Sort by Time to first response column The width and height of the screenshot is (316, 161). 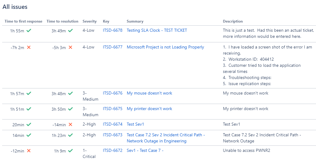coord(23,21)
